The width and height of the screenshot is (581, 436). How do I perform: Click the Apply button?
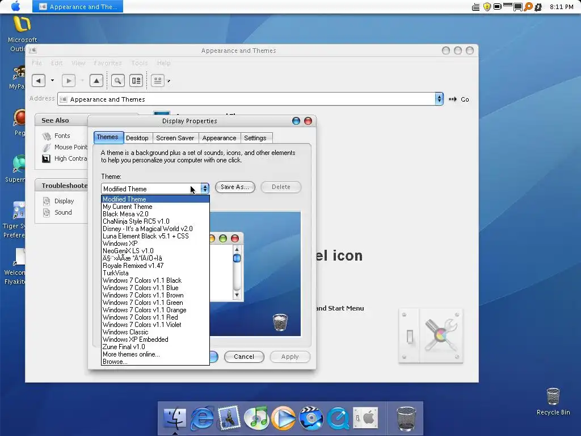(290, 357)
